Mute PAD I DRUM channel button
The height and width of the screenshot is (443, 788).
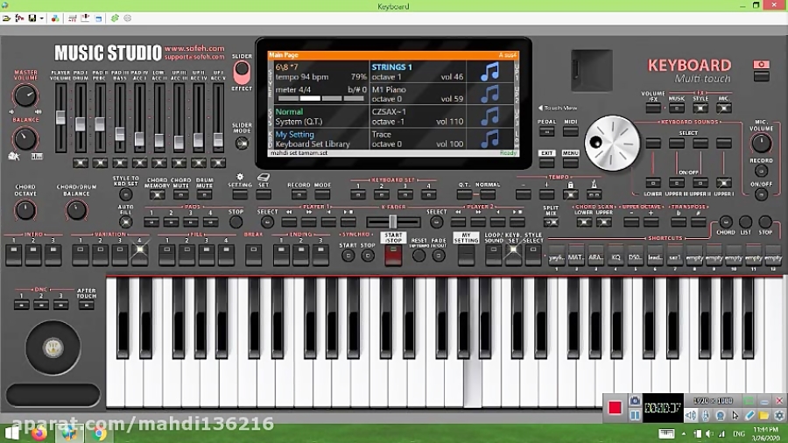click(81, 162)
